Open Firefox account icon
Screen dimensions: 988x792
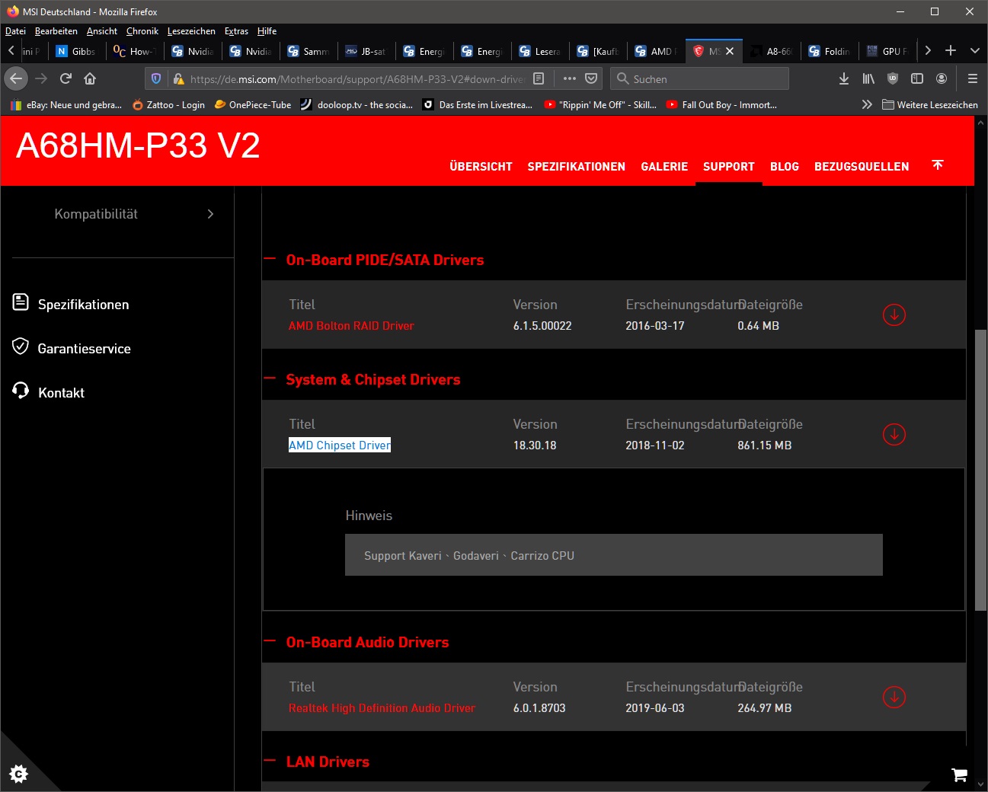pos(942,78)
